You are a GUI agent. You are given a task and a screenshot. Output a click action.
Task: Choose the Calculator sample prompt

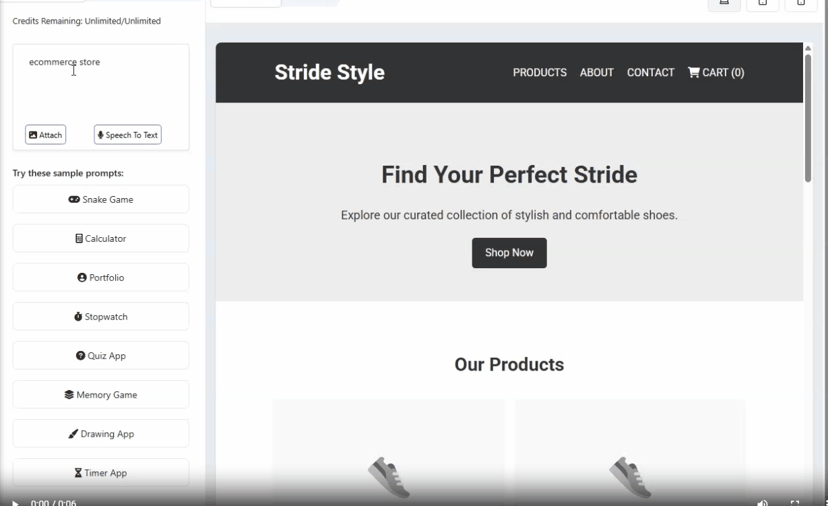[x=101, y=239]
